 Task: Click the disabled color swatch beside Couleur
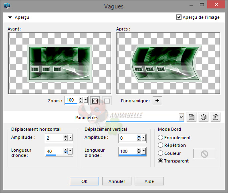tap(204, 154)
